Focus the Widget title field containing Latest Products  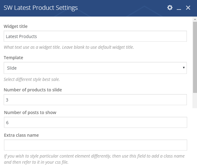click(95, 36)
